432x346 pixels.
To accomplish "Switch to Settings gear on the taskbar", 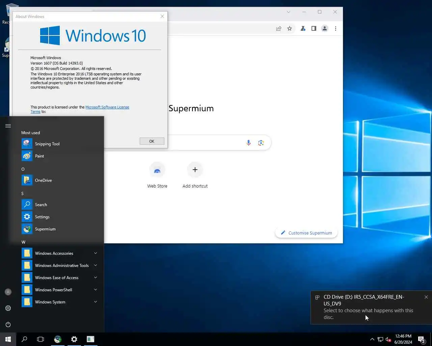I will pos(74,339).
